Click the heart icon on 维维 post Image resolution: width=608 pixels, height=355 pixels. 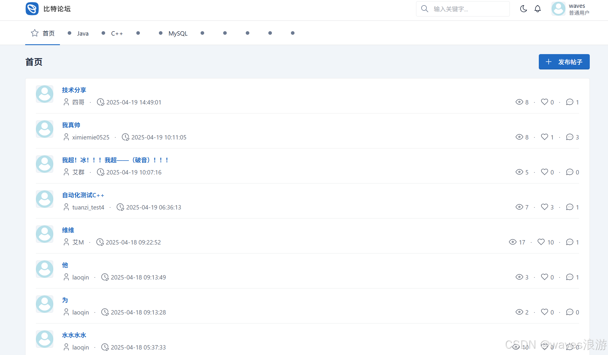(541, 242)
